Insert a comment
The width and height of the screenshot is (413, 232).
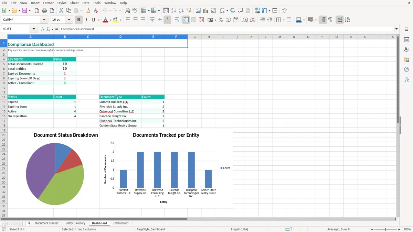(x=240, y=11)
